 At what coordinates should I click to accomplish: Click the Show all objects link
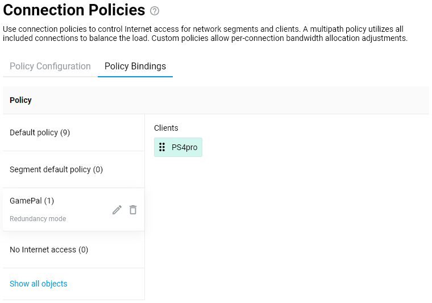[x=39, y=284]
